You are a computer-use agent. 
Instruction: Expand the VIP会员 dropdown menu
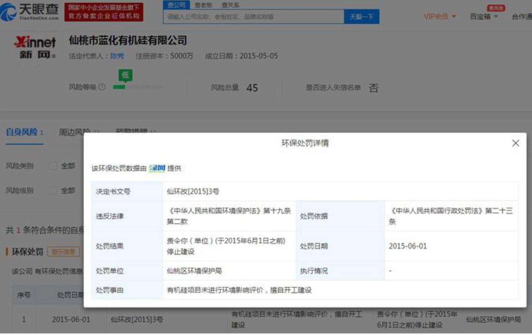[x=440, y=16]
